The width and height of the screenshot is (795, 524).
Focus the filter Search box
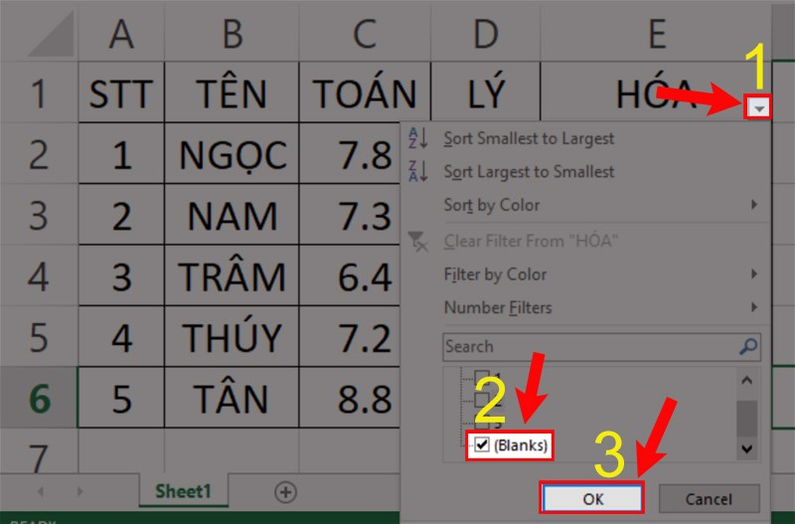601,346
